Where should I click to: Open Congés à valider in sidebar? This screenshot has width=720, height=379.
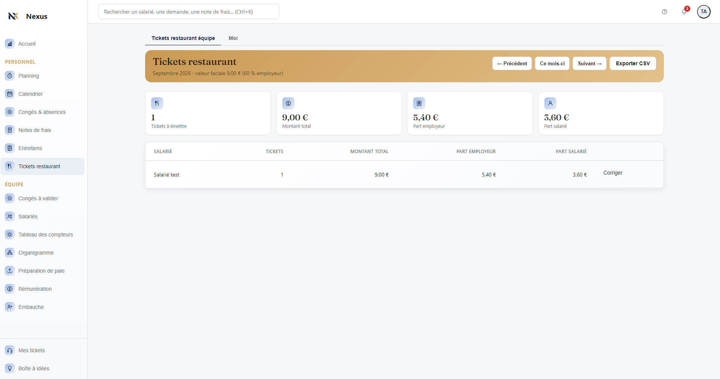(43, 198)
